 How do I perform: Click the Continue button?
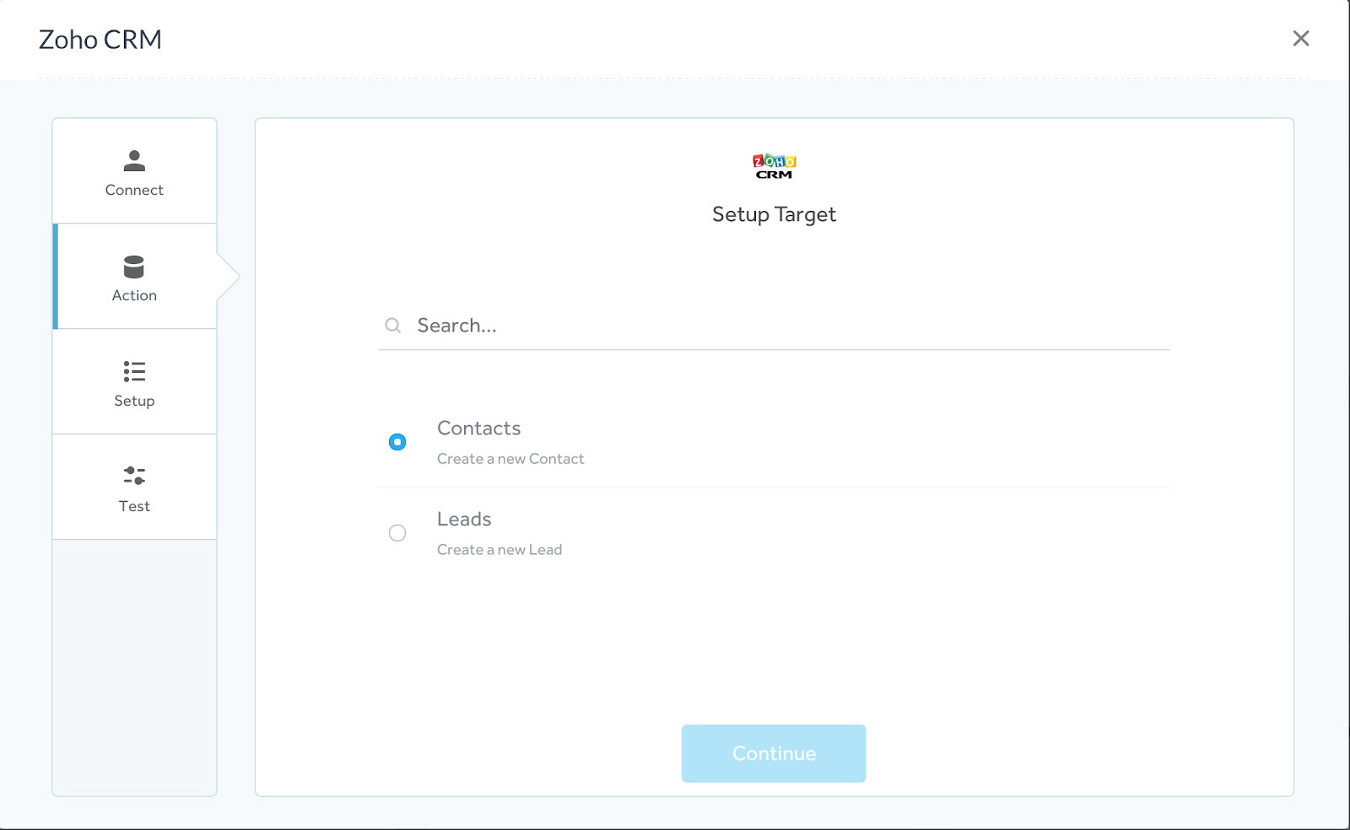774,753
